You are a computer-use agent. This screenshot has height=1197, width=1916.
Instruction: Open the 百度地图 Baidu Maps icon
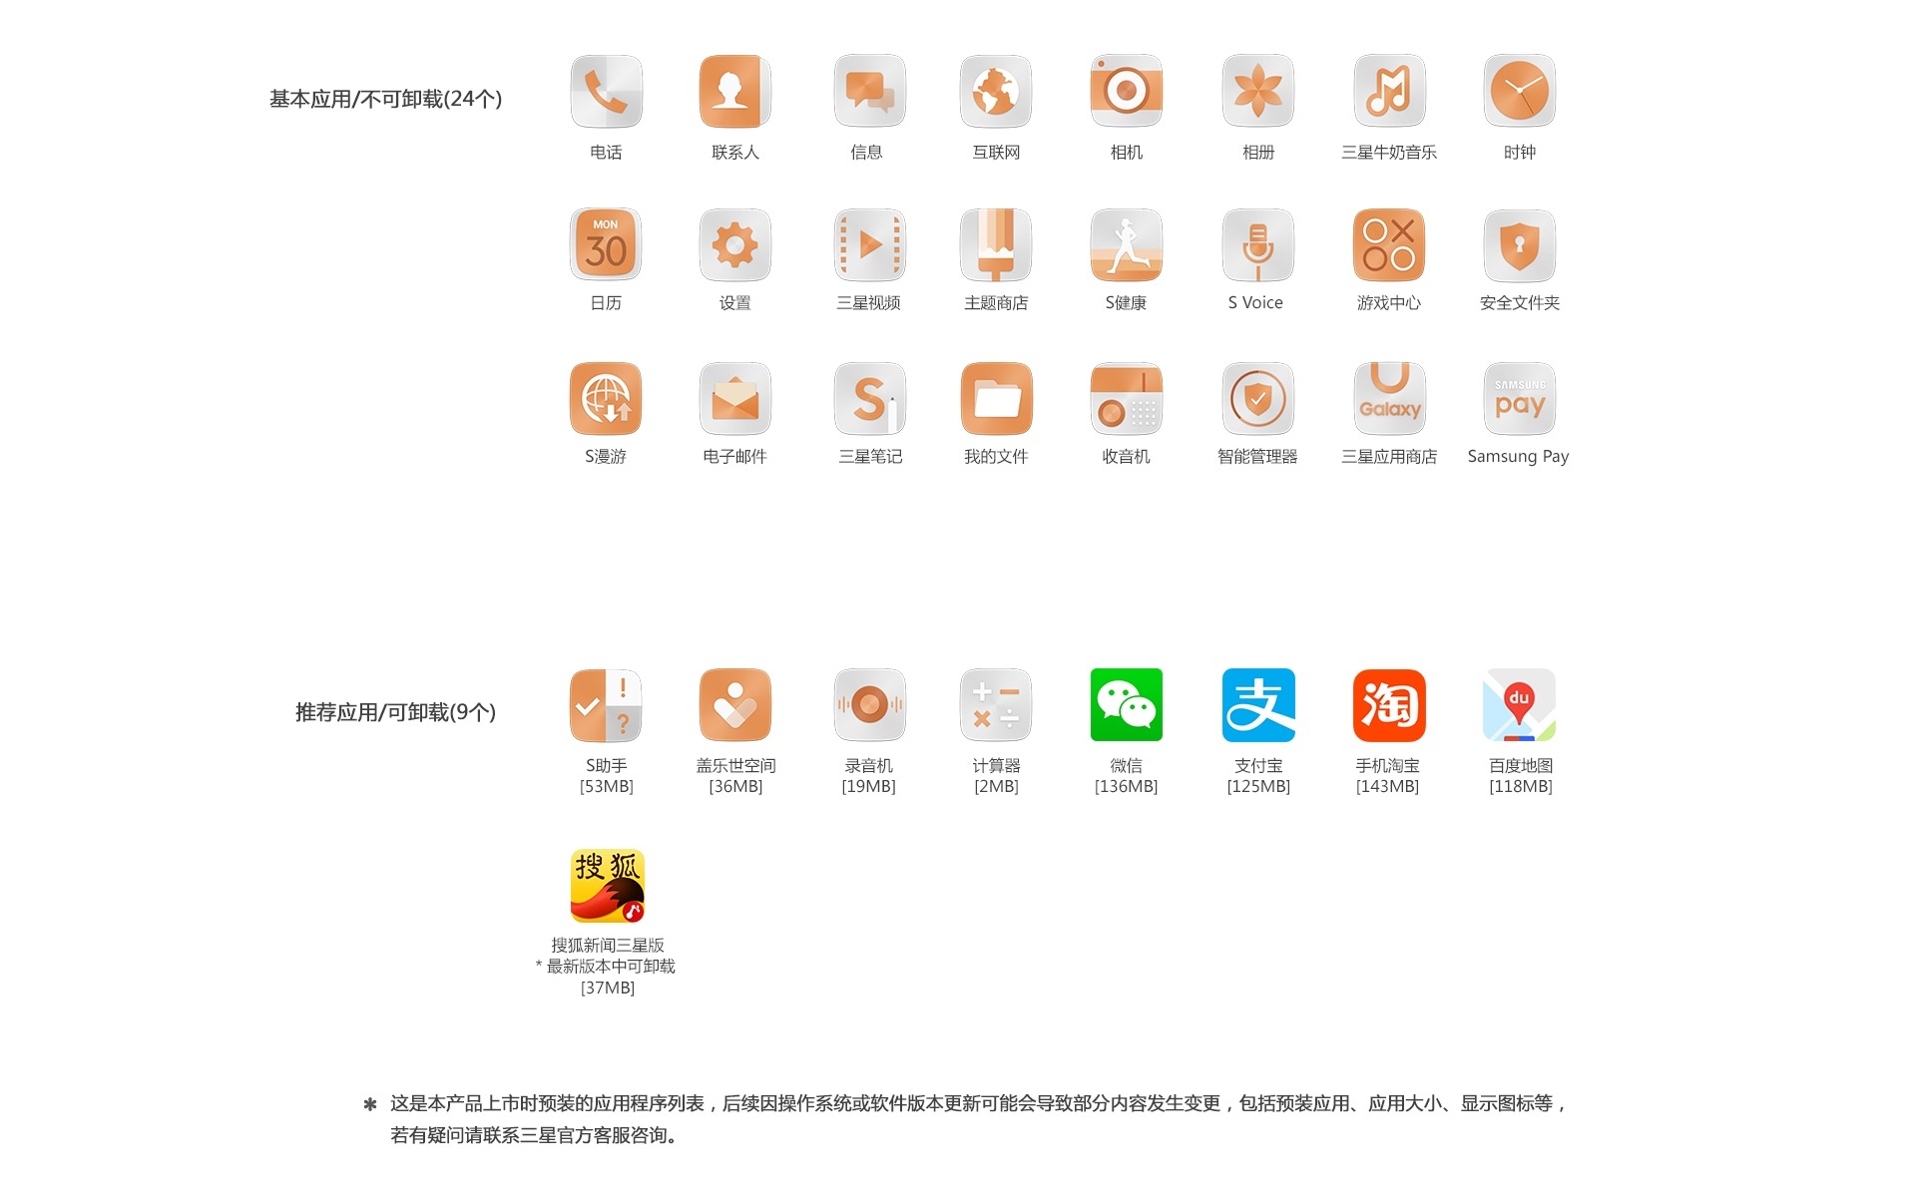pos(1519,705)
